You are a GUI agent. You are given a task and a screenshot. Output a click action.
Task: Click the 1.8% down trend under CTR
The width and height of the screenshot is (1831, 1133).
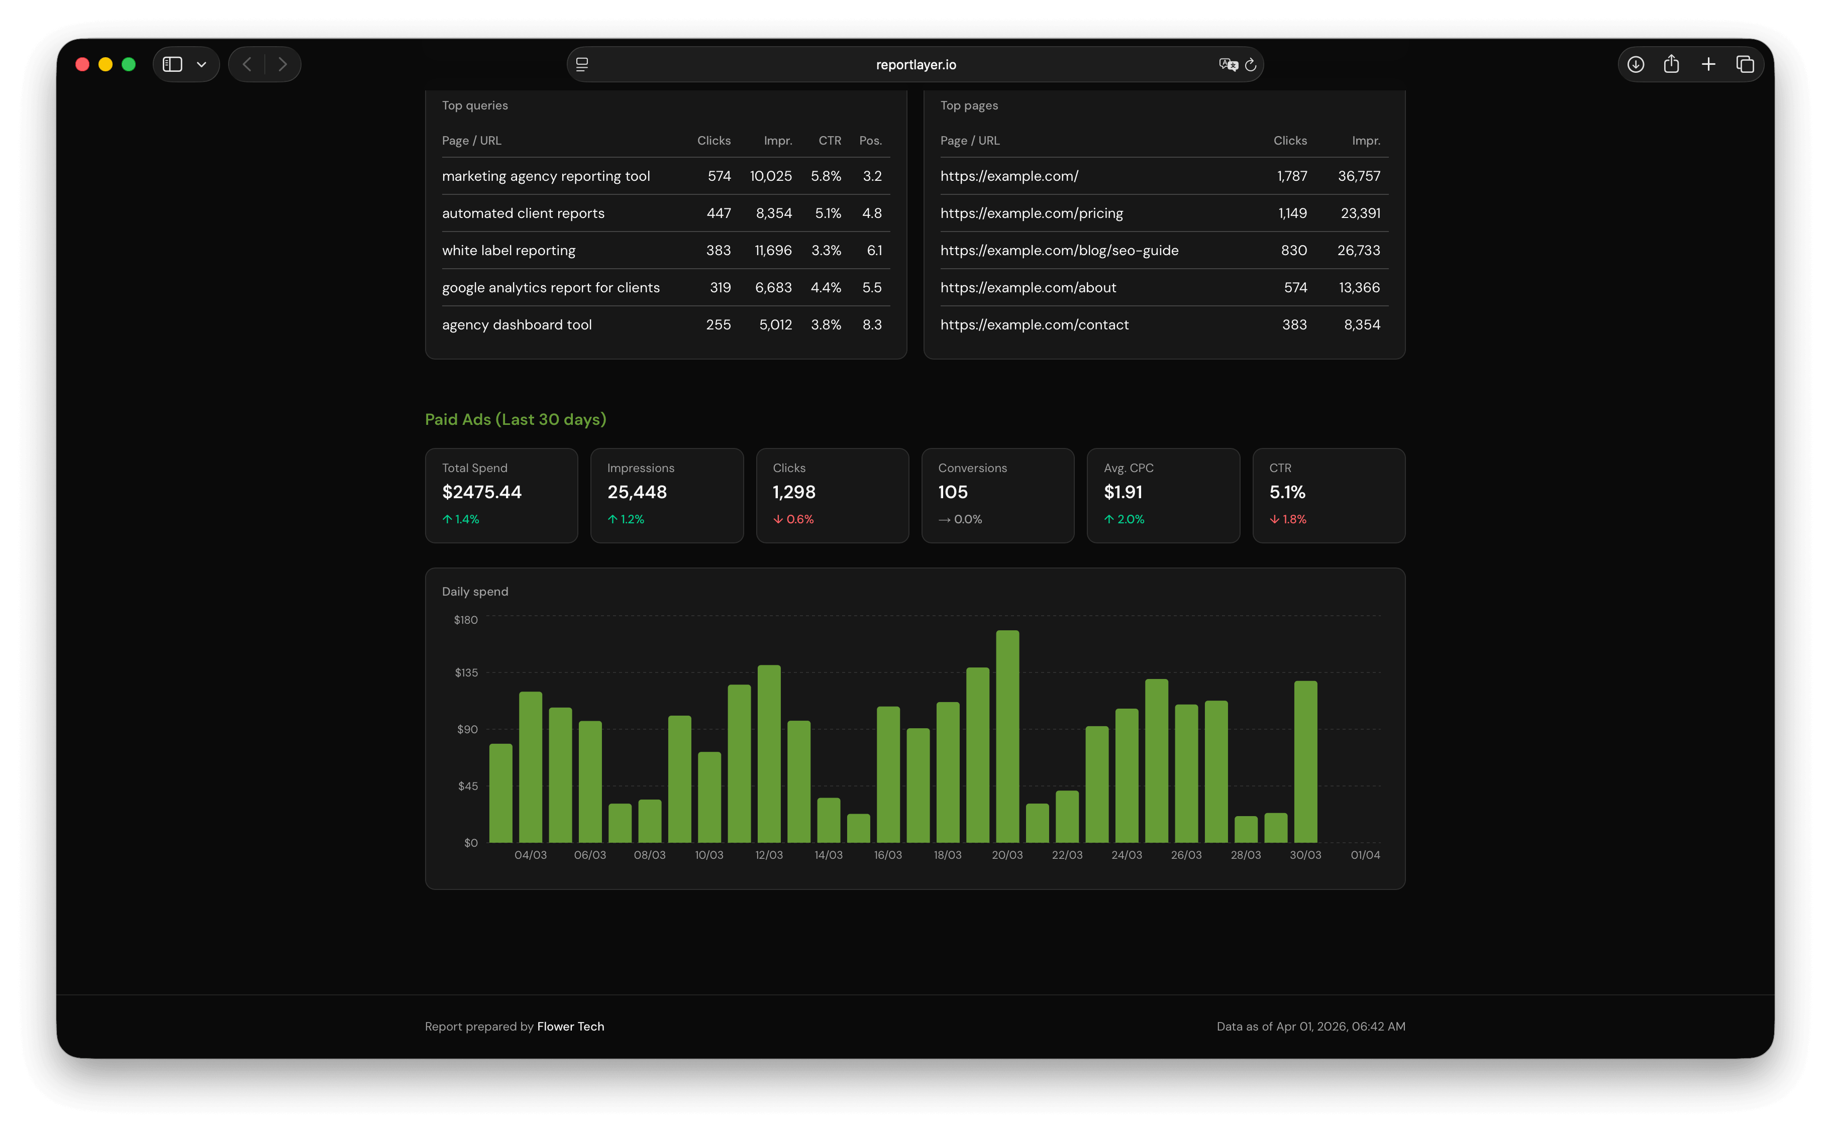[x=1288, y=519]
